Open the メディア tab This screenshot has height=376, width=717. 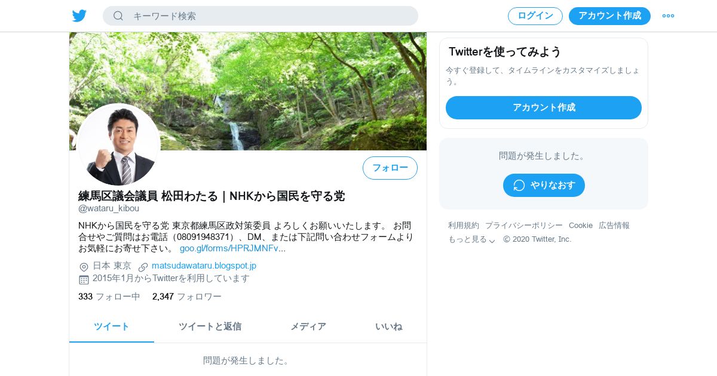[x=308, y=326]
